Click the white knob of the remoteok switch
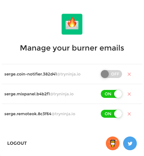 (x=118, y=114)
